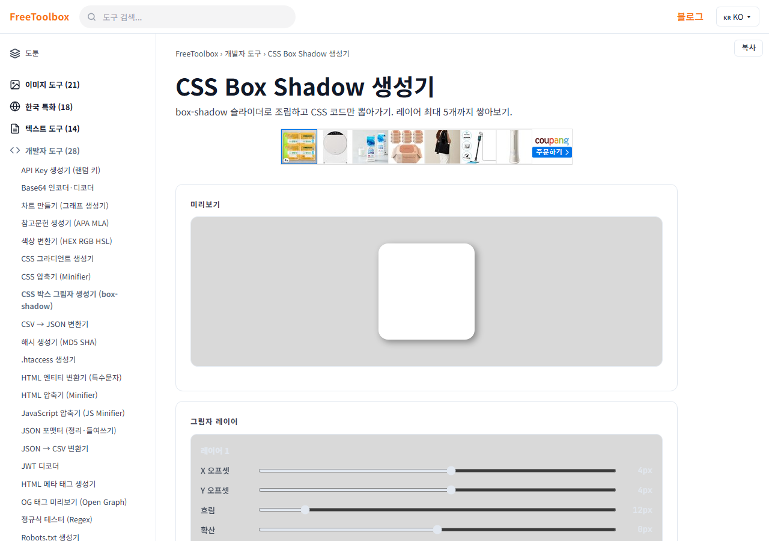Click the 확산 spread slider
Image resolution: width=769 pixels, height=541 pixels.
click(437, 530)
